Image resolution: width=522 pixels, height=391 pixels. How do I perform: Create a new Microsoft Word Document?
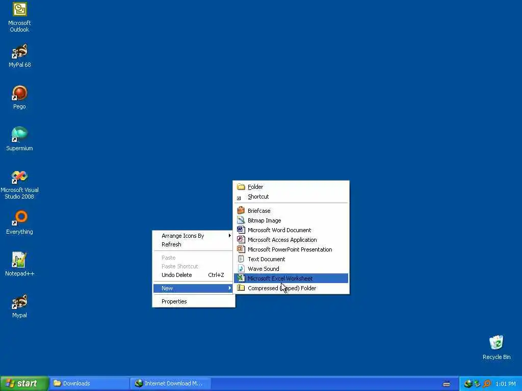click(291, 230)
